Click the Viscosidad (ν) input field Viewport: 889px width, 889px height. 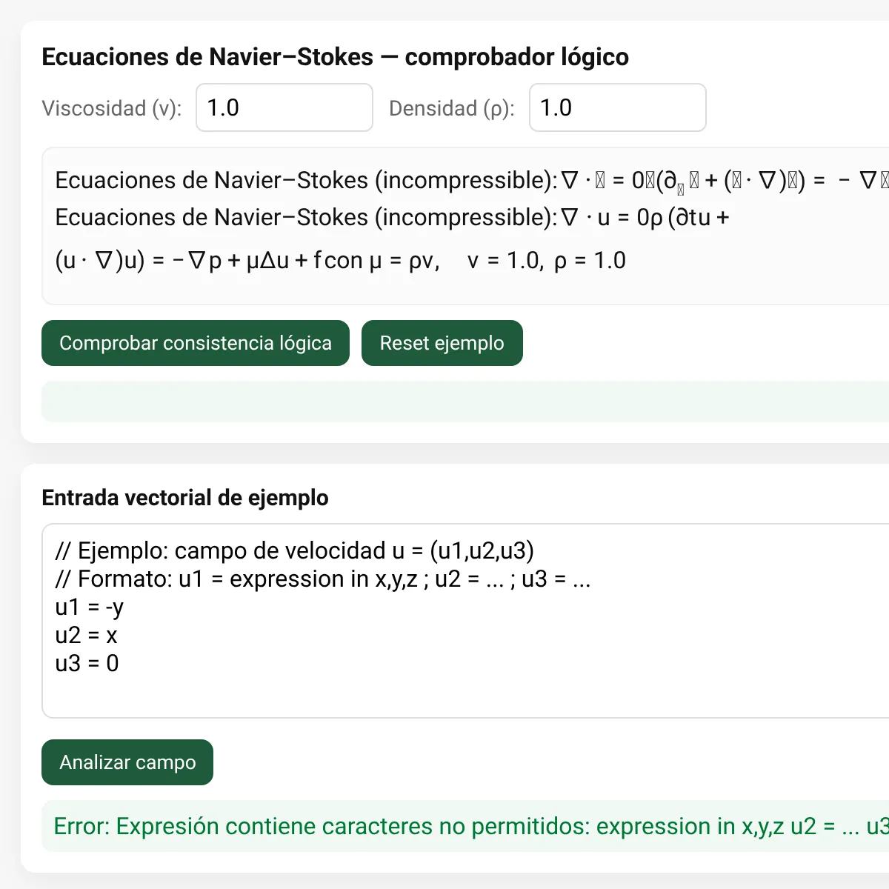[284, 107]
